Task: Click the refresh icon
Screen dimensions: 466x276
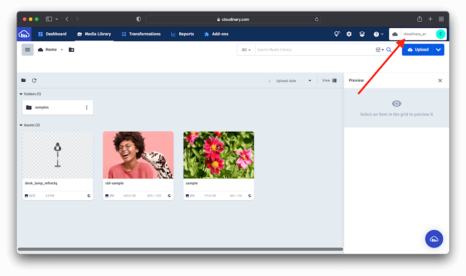Action: click(x=34, y=80)
